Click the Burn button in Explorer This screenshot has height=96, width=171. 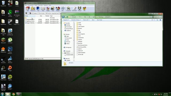tap(93, 20)
